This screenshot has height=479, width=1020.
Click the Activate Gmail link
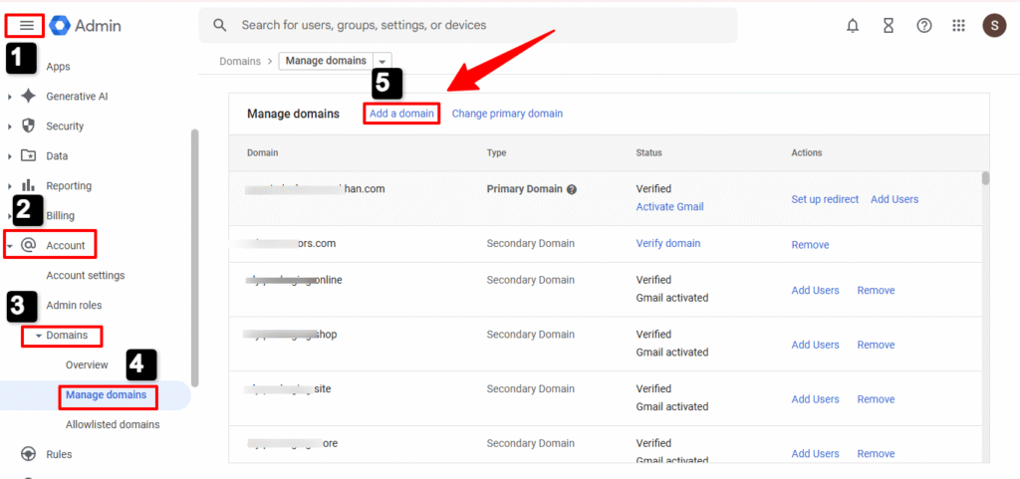[x=669, y=207]
